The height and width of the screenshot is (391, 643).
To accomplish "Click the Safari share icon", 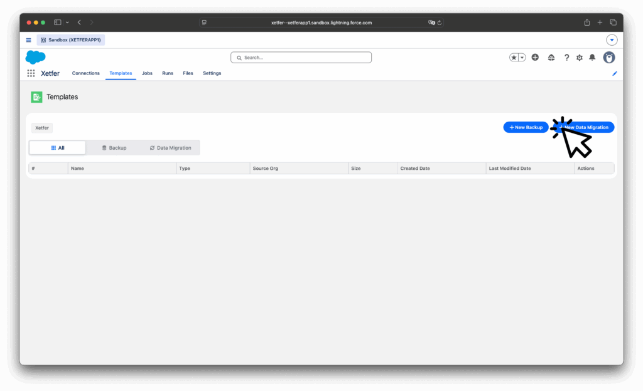I will coord(587,23).
